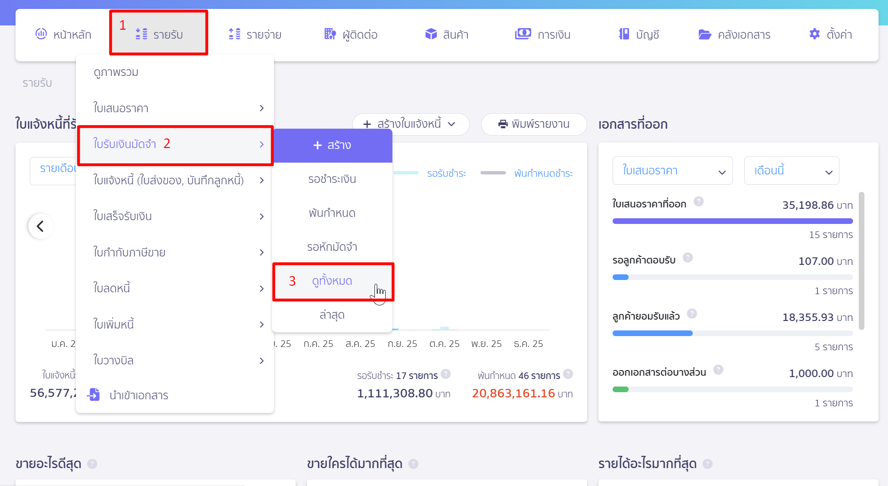888x486 pixels.
Task: Select รายรับ in the top menu
Action: (x=158, y=33)
